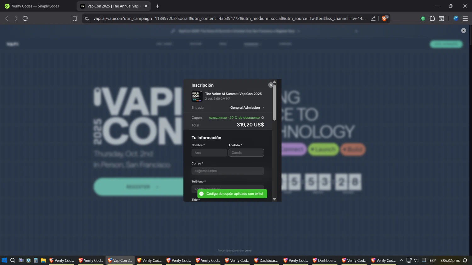Click event title The Voice AI Summit
This screenshot has height=265, width=472.
pyautogui.click(x=233, y=94)
